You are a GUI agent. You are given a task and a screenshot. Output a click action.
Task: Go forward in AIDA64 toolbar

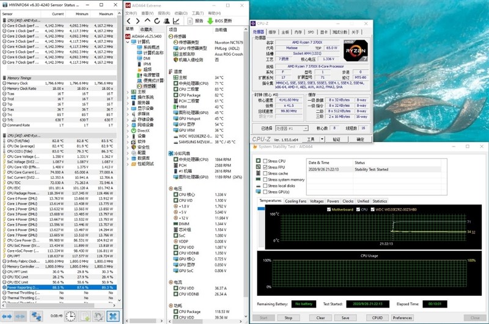point(138,21)
